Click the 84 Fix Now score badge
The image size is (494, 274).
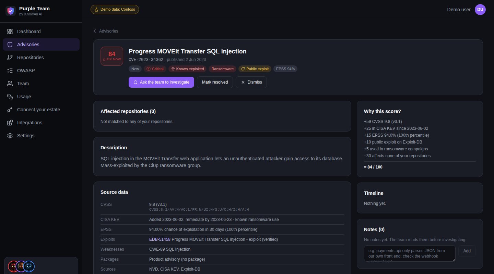coord(112,56)
